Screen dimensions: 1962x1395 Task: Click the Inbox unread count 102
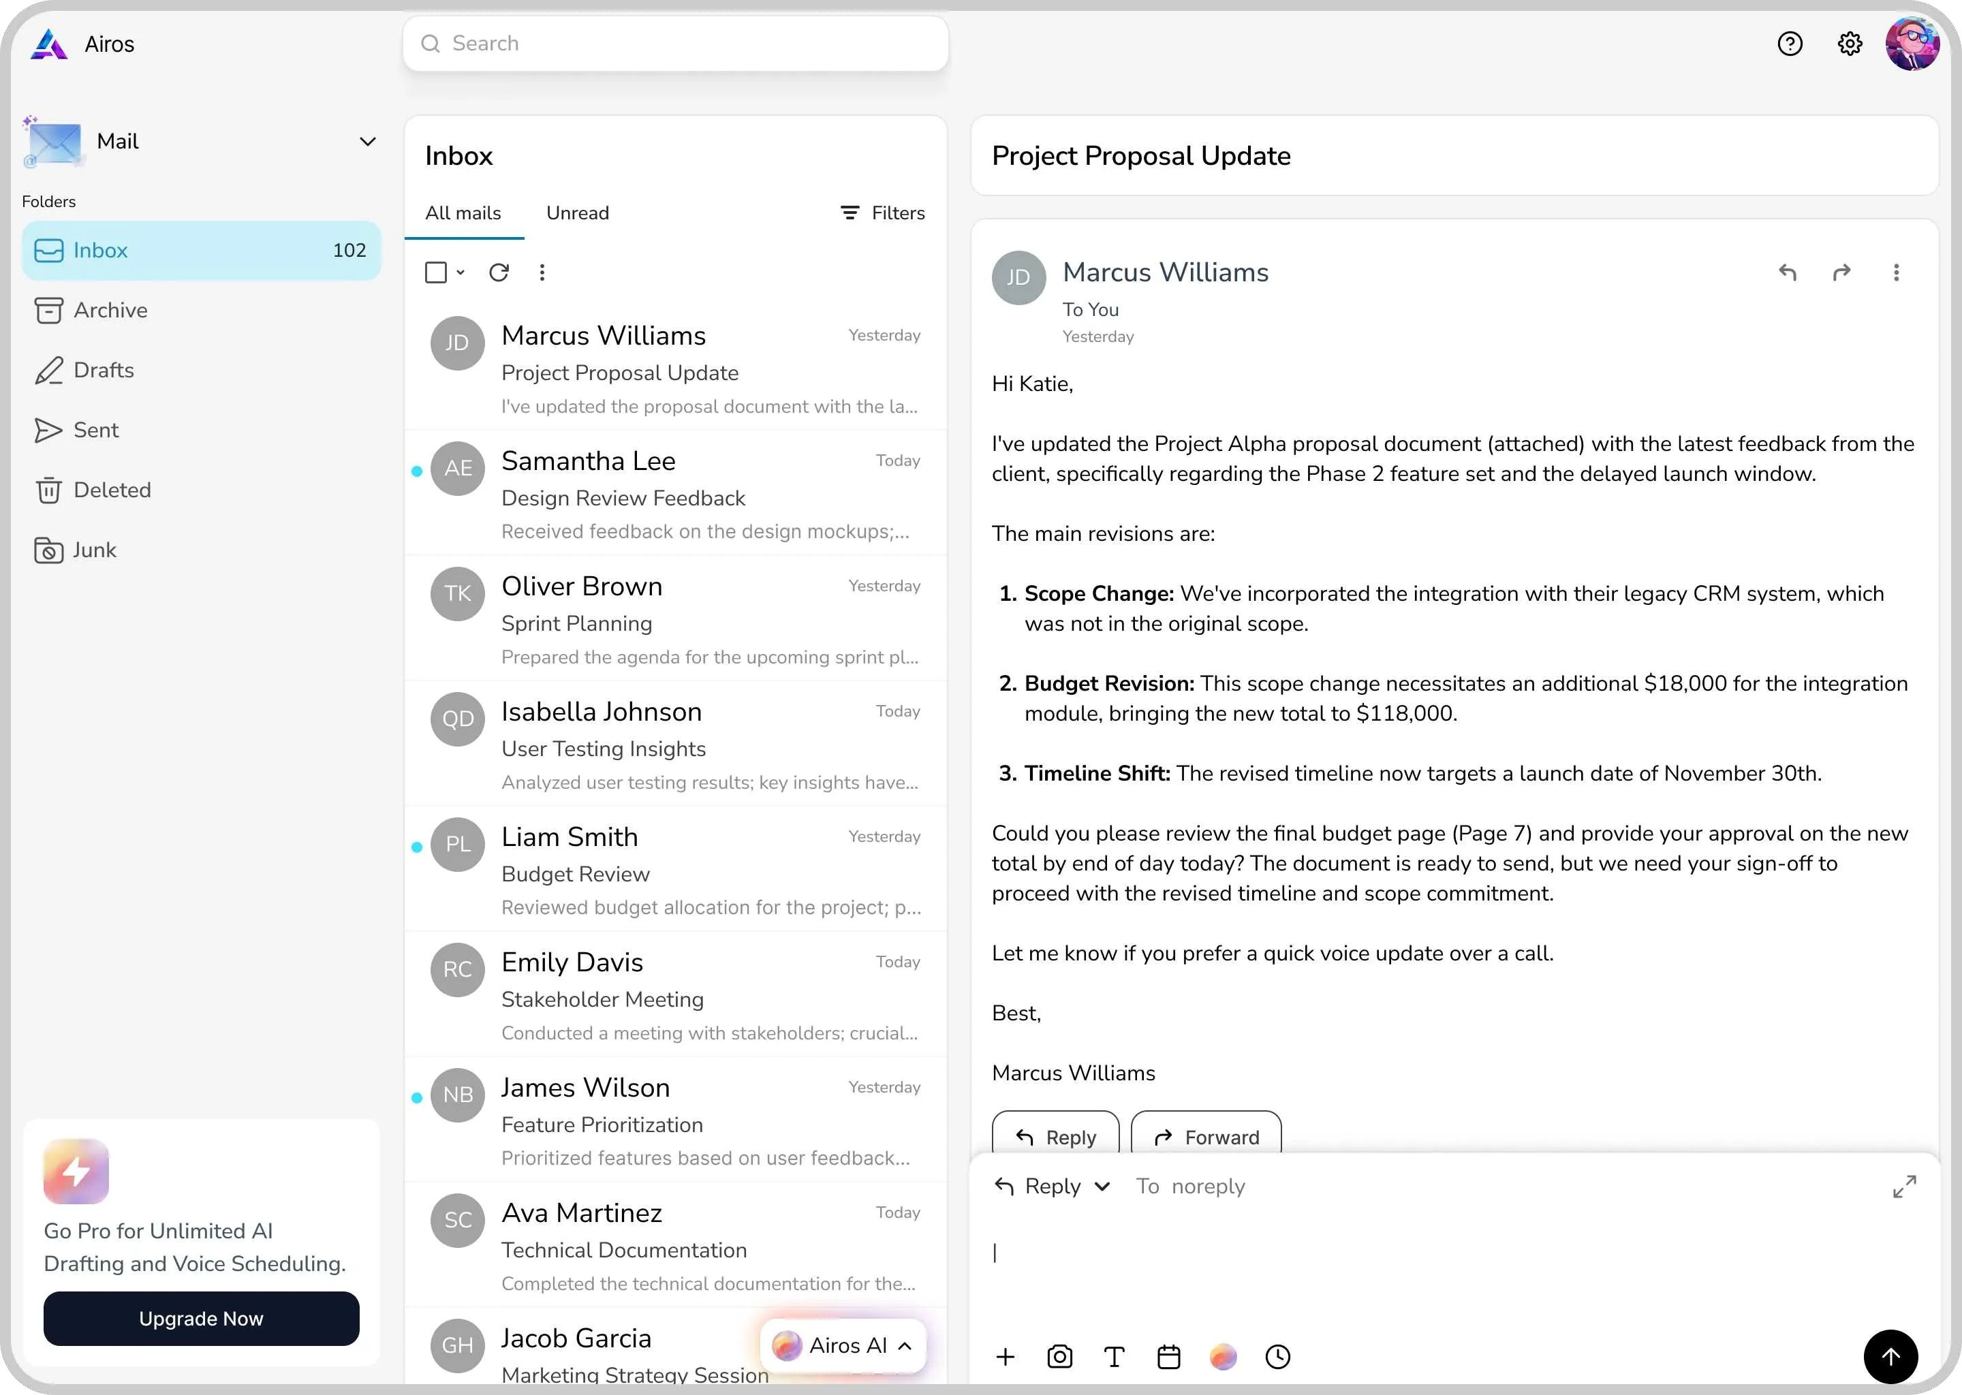349,250
